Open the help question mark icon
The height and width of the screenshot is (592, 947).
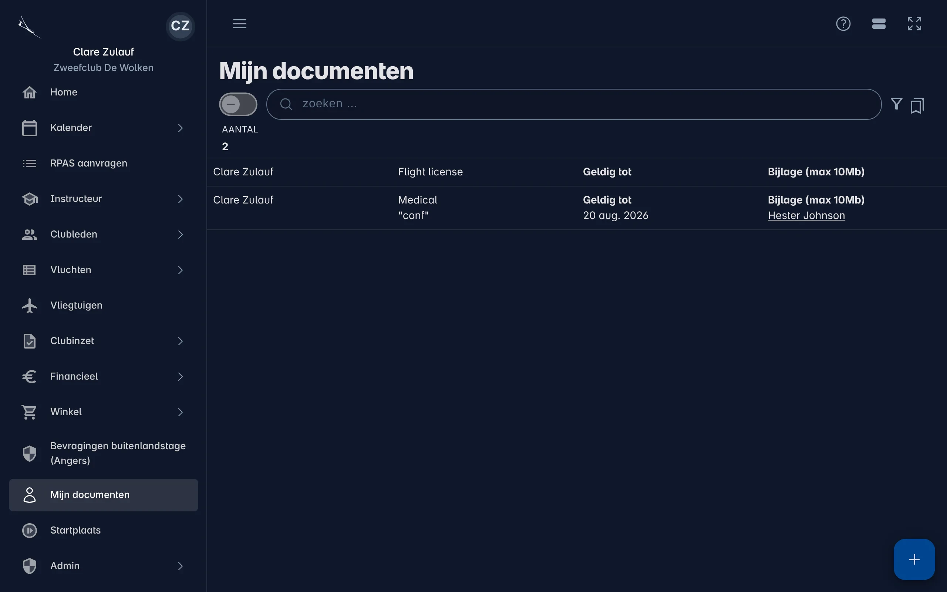843,23
